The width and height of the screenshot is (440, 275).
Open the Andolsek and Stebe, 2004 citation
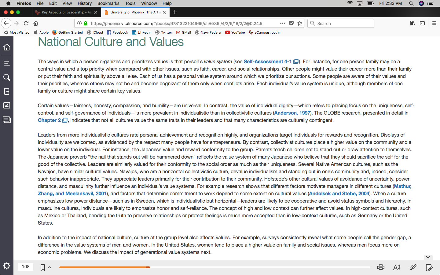pyautogui.click(x=339, y=193)
